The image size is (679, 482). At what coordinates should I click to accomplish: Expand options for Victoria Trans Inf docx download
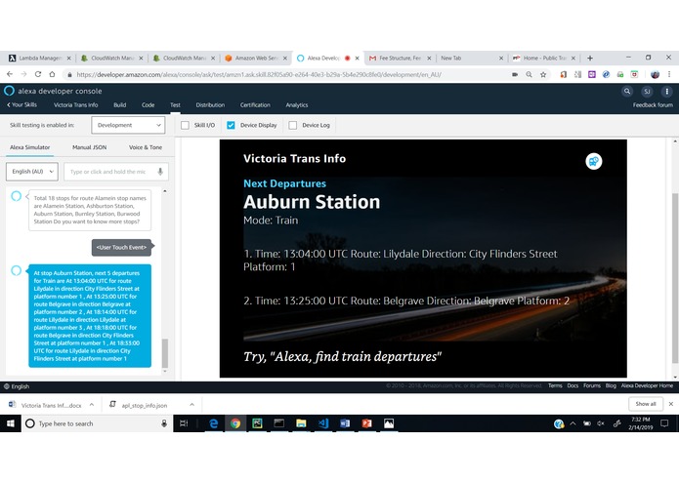point(92,405)
